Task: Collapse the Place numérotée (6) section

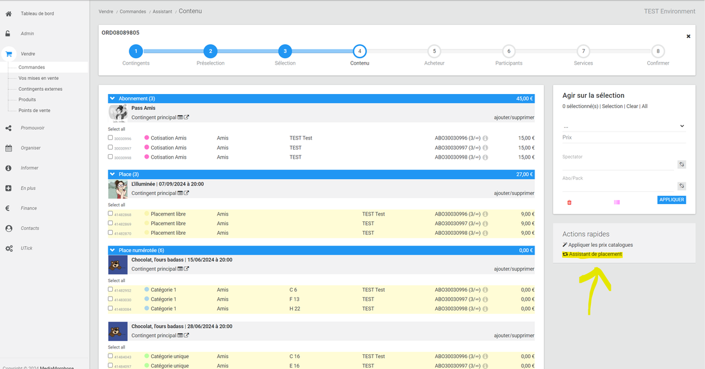Action: point(112,250)
